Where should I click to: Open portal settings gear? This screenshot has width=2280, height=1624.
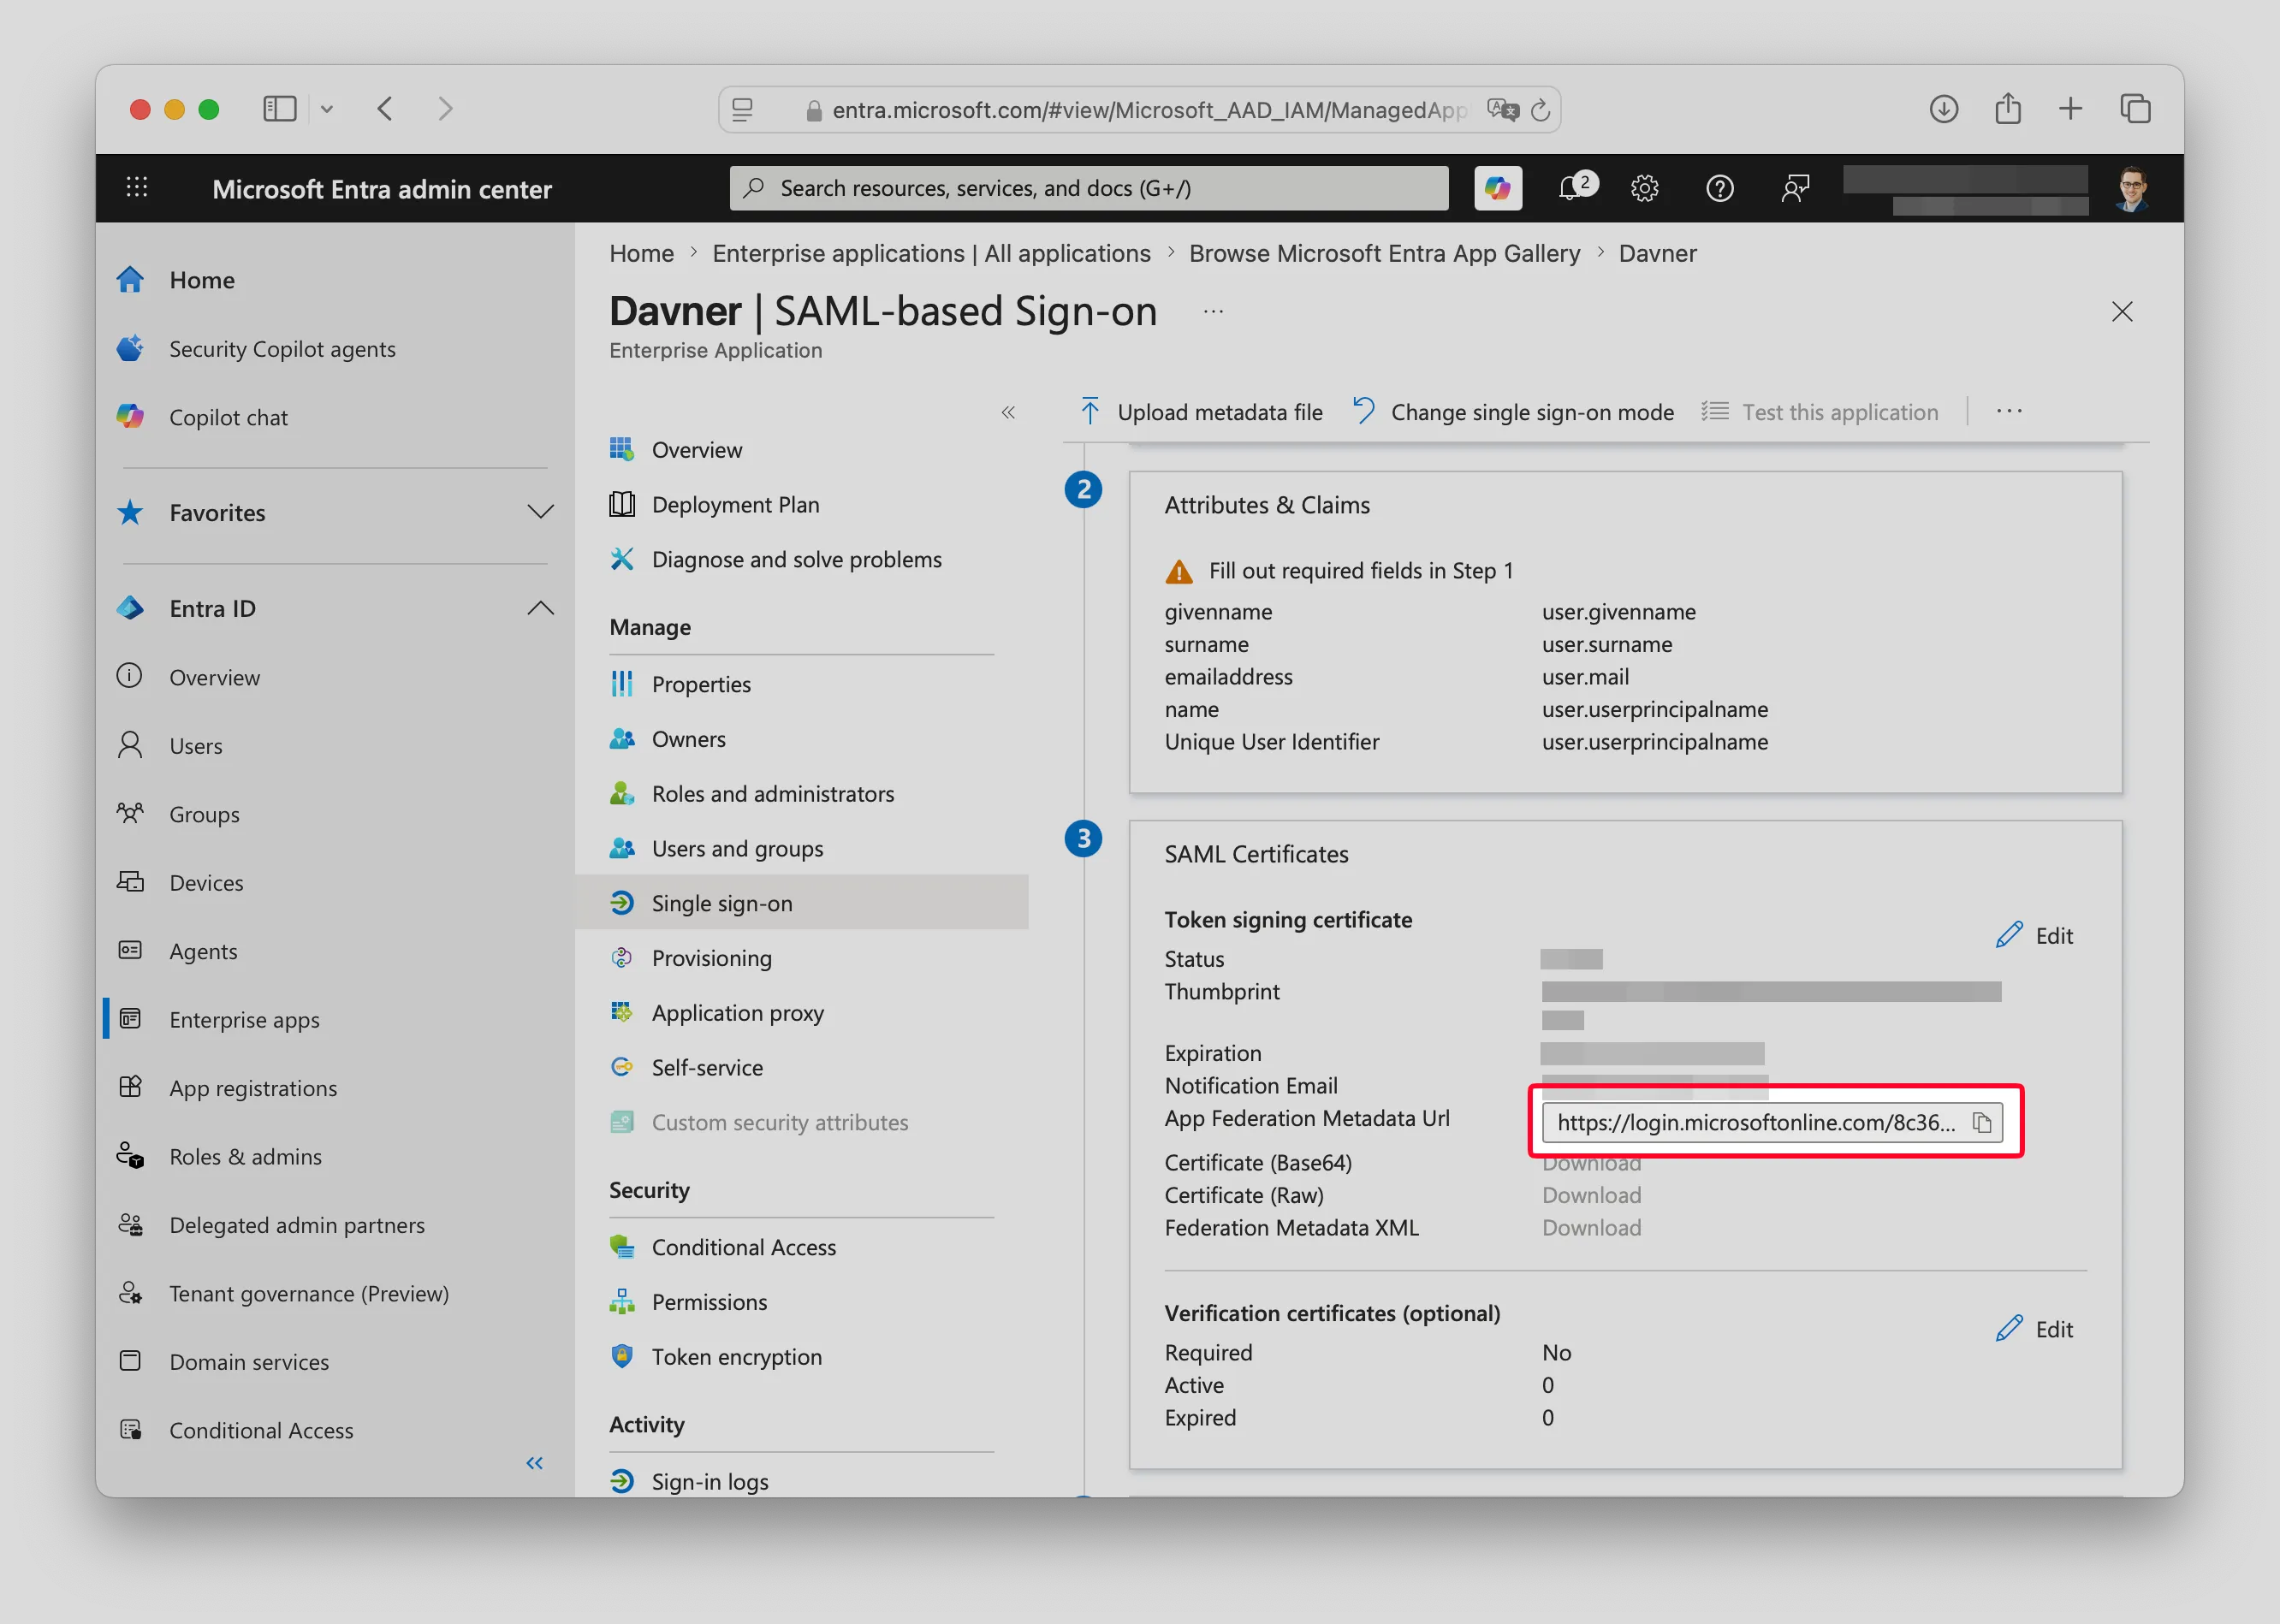(1644, 188)
